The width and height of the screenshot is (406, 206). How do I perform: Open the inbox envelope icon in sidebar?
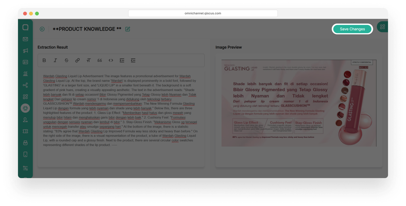click(x=25, y=39)
